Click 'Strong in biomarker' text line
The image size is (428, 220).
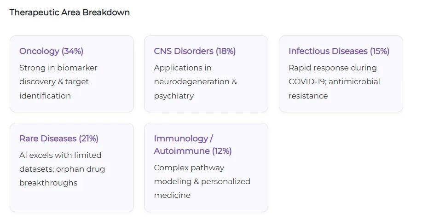58,68
